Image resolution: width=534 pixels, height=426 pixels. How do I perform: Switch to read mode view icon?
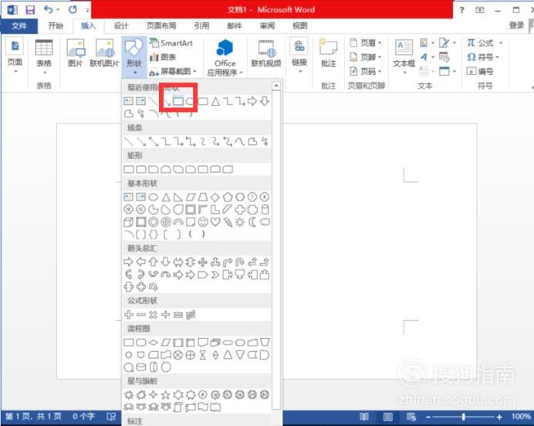tap(363, 417)
